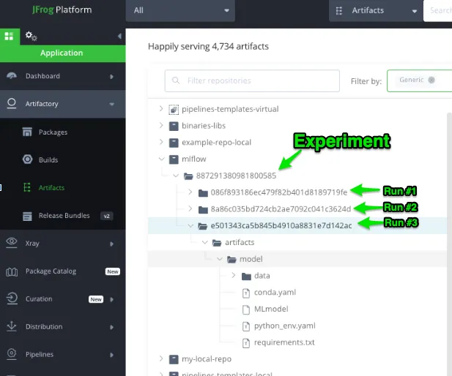Open the Artifacts search-type dropdown
Screen dimensions: 452x376
376,11
